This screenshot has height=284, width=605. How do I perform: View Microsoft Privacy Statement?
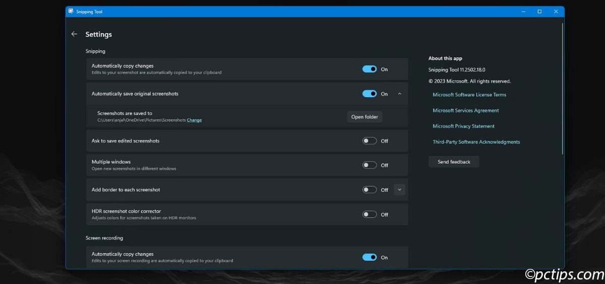pos(463,126)
